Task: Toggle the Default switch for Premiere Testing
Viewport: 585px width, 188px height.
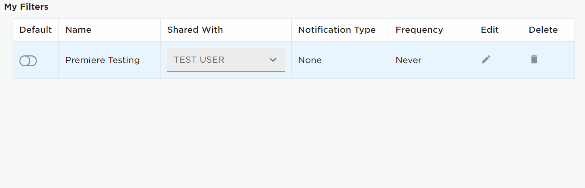Action: coord(28,61)
